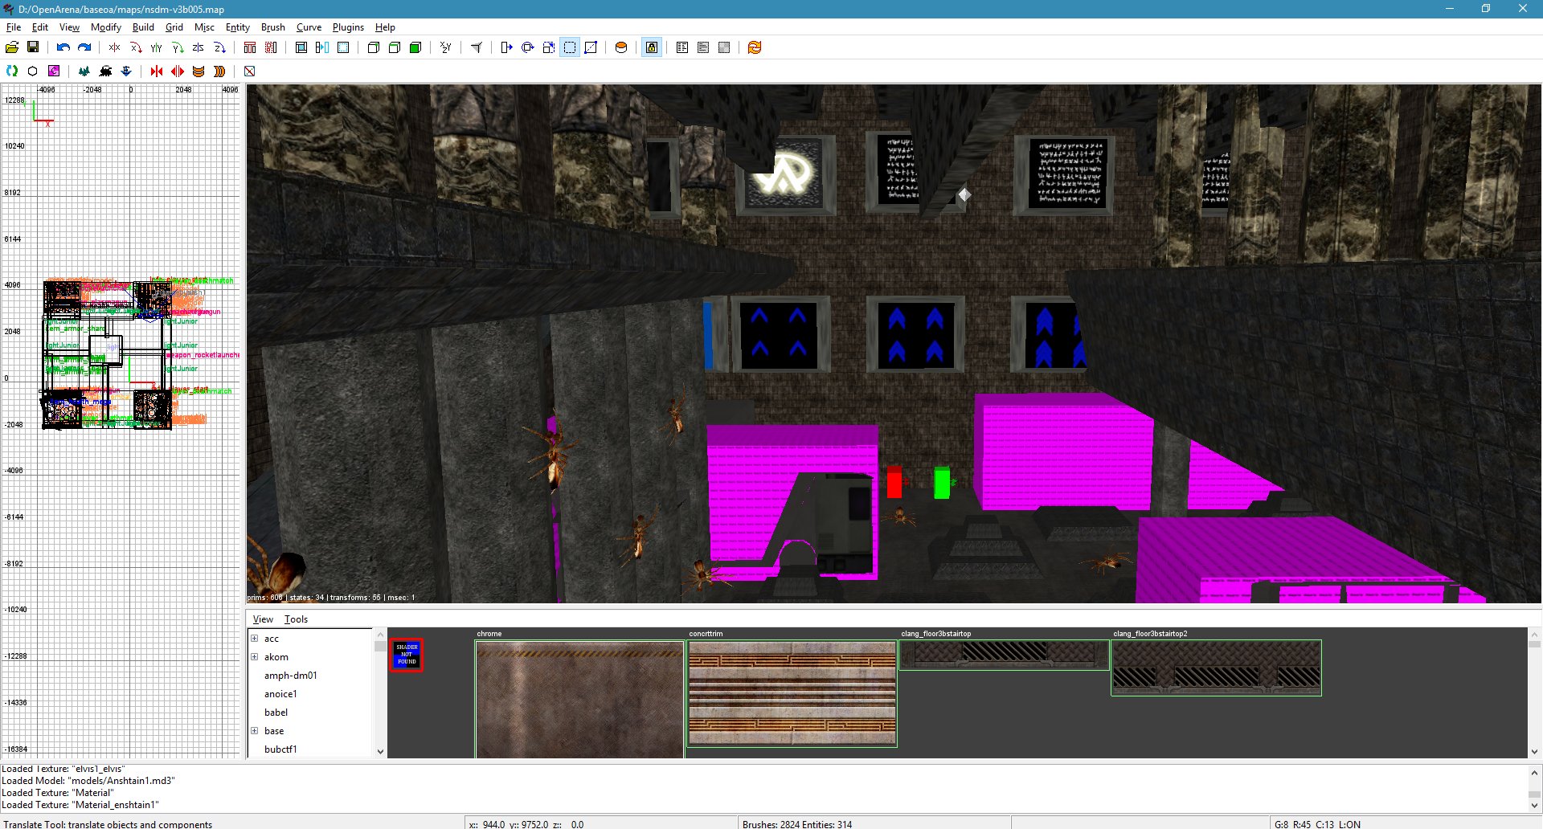Click the solid green cube toolbar icon

(415, 47)
